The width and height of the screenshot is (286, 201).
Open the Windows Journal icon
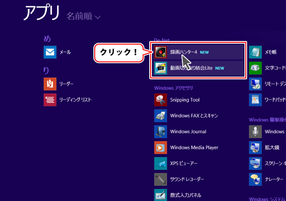pyautogui.click(x=160, y=131)
